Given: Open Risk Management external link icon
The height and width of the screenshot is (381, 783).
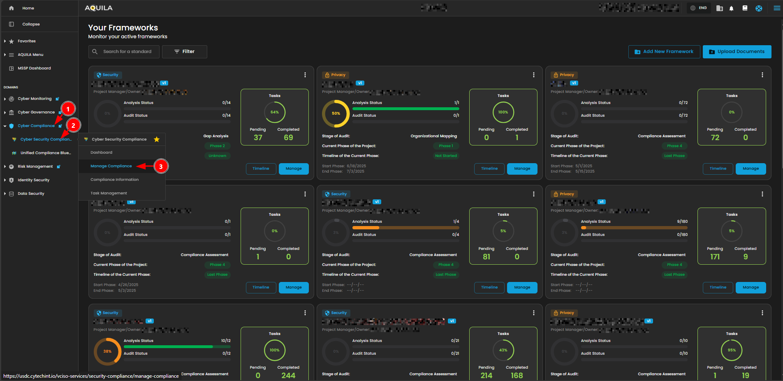Looking at the screenshot, I should point(59,166).
